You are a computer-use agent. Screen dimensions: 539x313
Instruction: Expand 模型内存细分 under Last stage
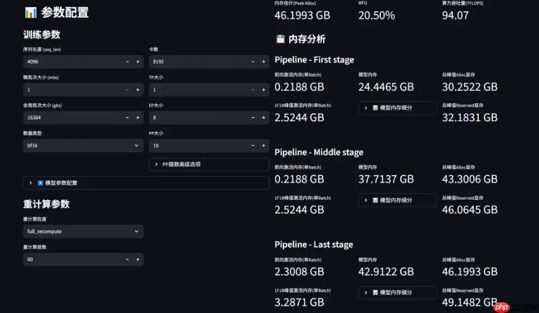point(398,293)
